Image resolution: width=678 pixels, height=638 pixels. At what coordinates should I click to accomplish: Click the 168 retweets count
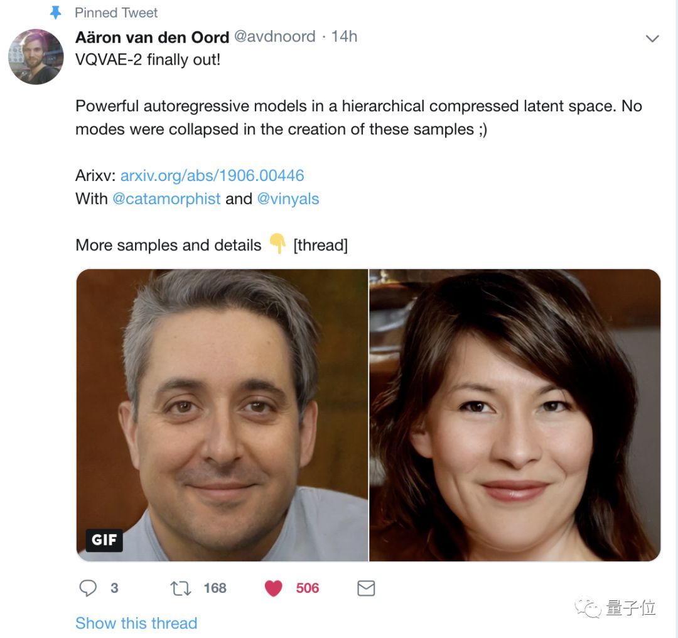pyautogui.click(x=215, y=588)
